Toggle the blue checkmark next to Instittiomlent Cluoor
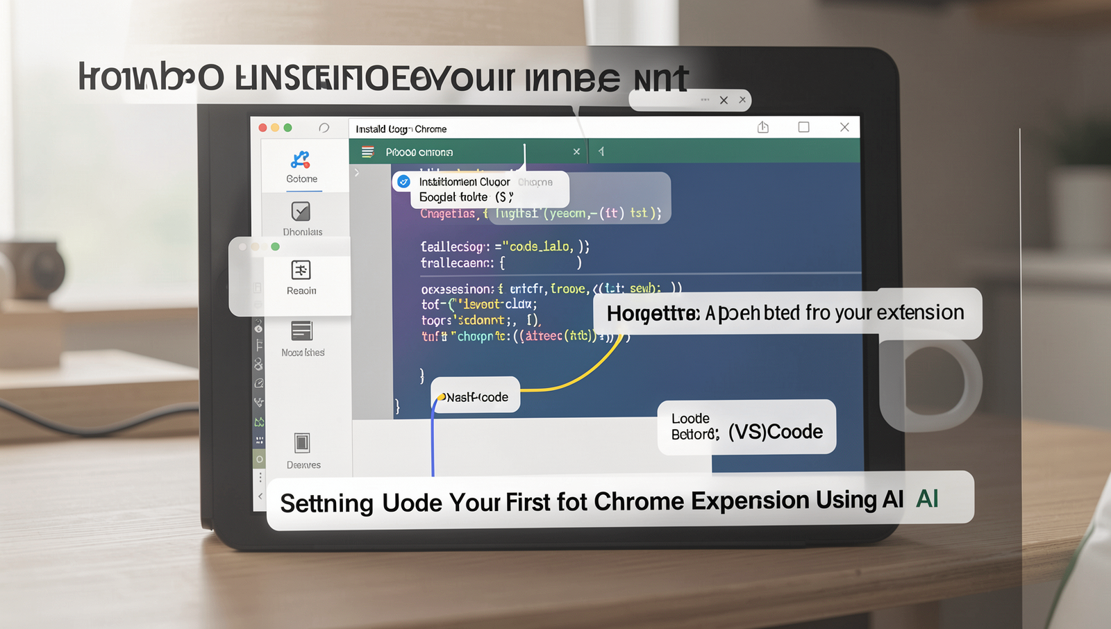1111x629 pixels. (x=403, y=182)
